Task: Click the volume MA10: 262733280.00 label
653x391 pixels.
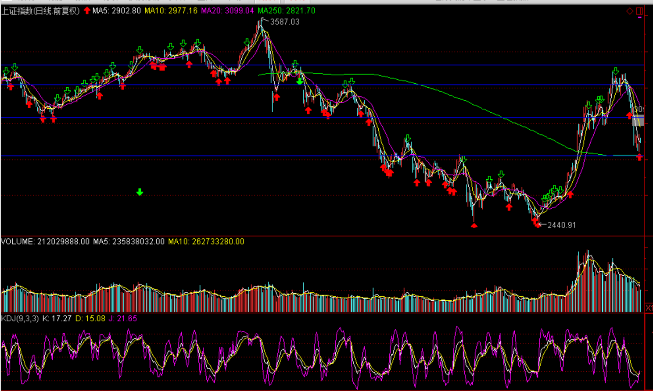Action: tap(206, 242)
